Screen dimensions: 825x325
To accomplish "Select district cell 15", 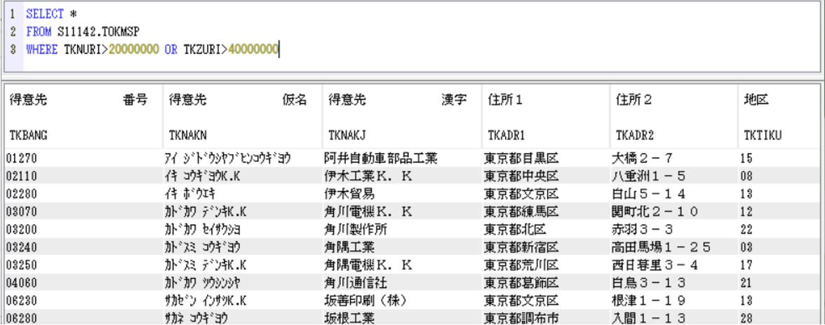I will pos(746,158).
